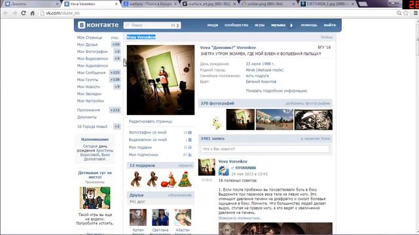Click Редактировать страницу under profile photo
This screenshot has width=419, height=235.
click(151, 121)
